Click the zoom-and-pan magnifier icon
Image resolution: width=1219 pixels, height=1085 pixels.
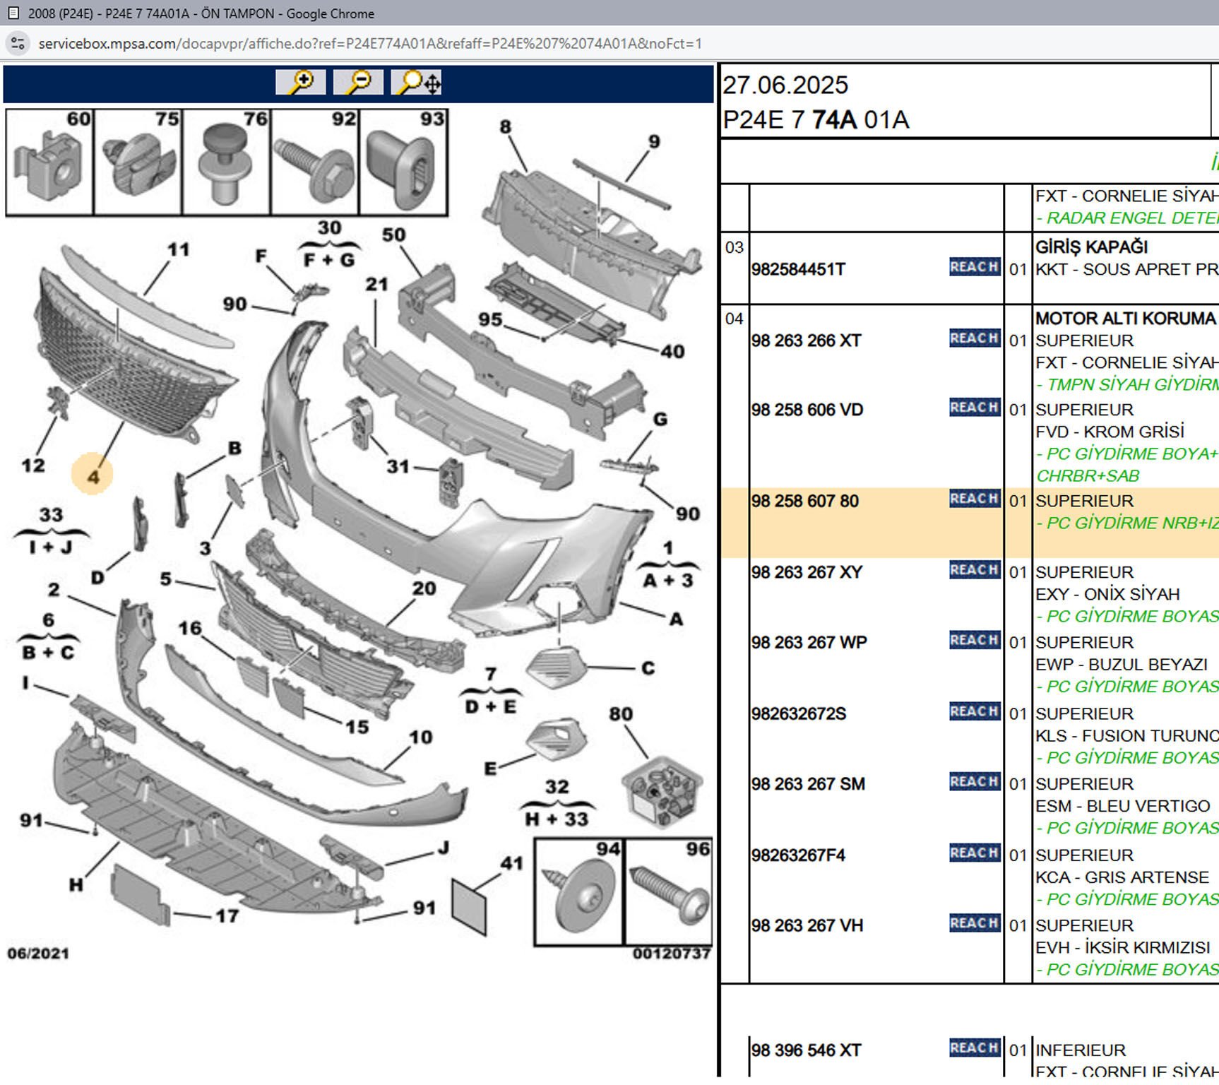coord(417,83)
